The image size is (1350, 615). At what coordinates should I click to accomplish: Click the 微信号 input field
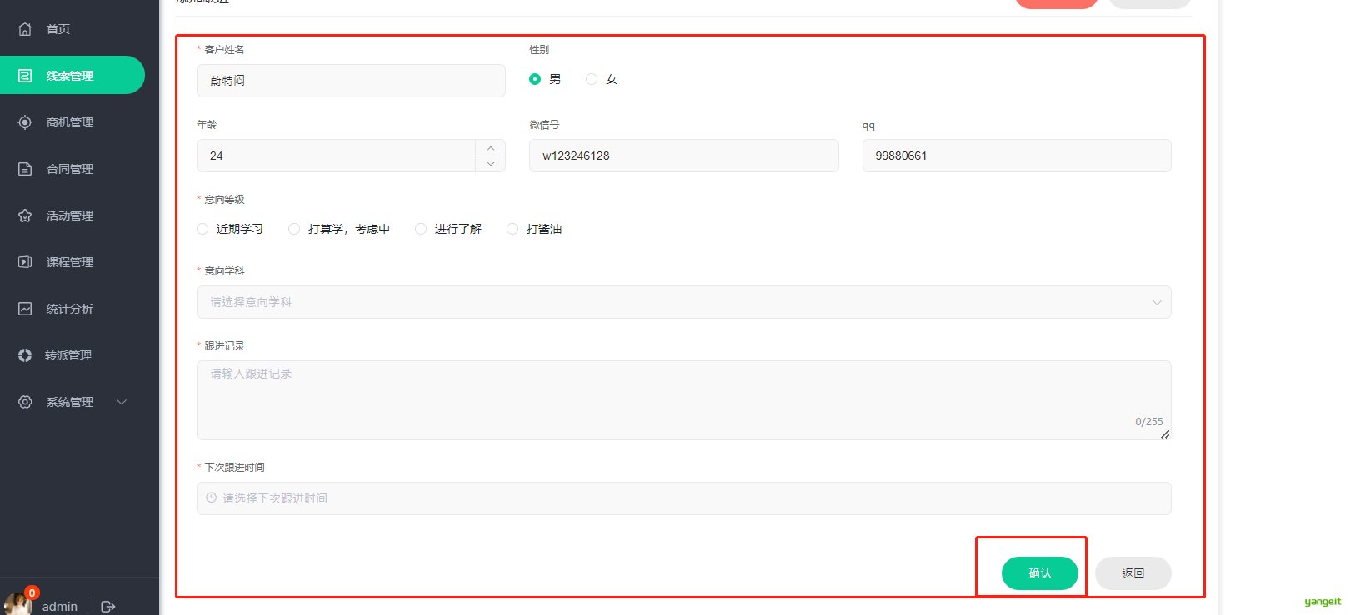[684, 156]
